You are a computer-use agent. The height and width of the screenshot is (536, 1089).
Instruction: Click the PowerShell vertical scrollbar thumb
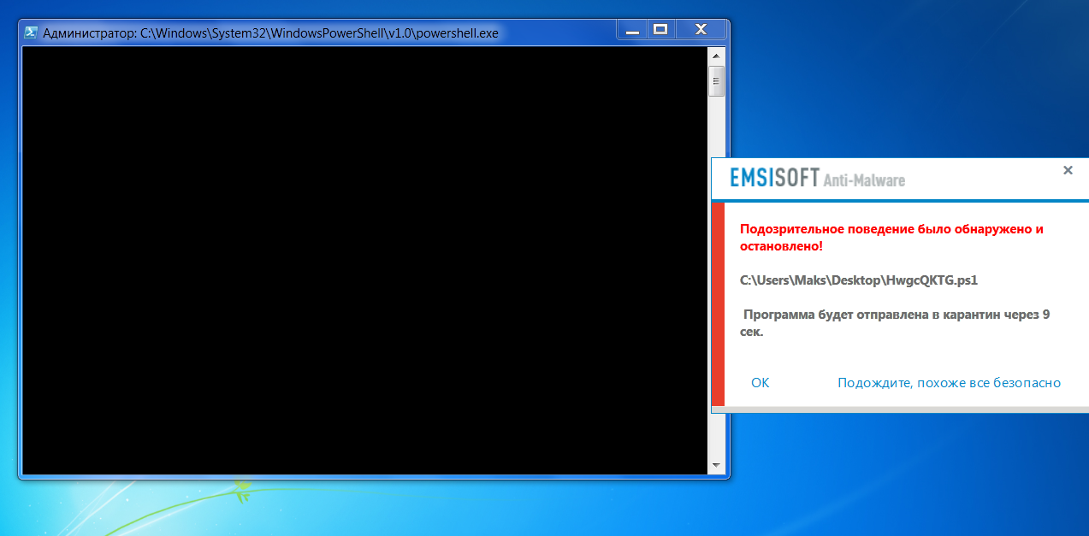[716, 81]
